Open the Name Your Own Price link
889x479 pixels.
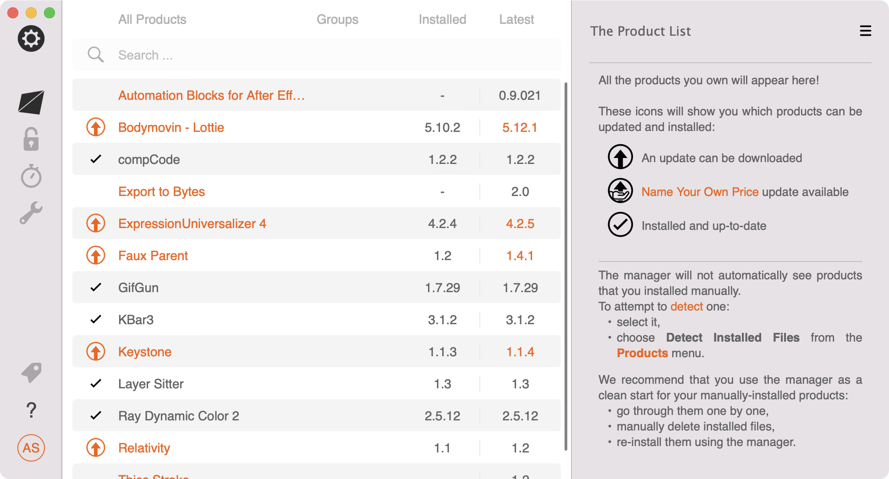[700, 192]
